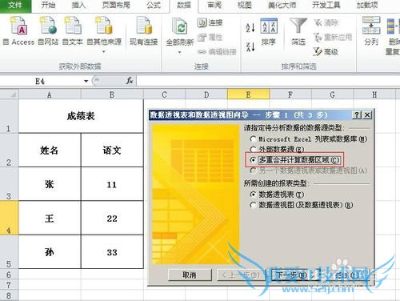Import data from Access icon
This screenshot has width=400, height=301.
tap(18, 30)
